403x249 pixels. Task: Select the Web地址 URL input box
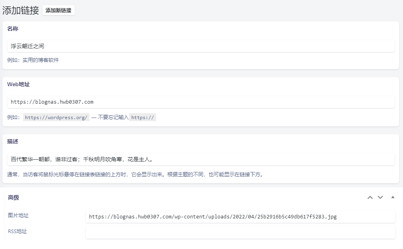click(x=199, y=102)
